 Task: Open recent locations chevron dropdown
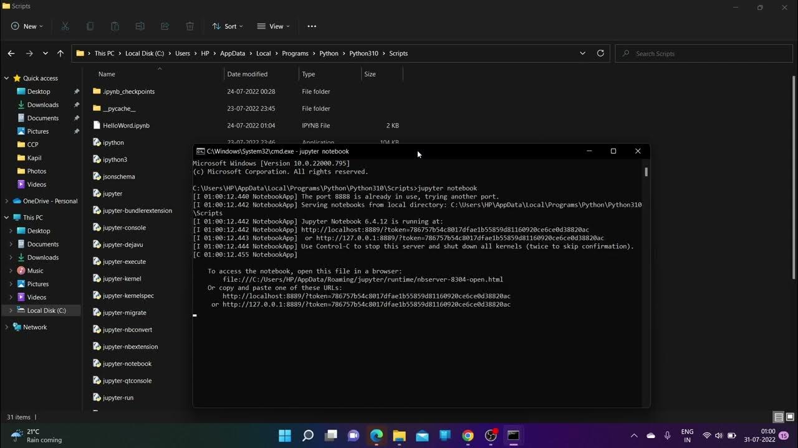click(x=45, y=54)
